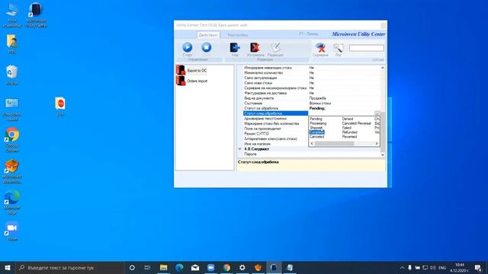Image resolution: width=488 pixels, height=274 pixels.
Task: Open the orange Microinvest icon in the taskbar
Action: [x=258, y=267]
